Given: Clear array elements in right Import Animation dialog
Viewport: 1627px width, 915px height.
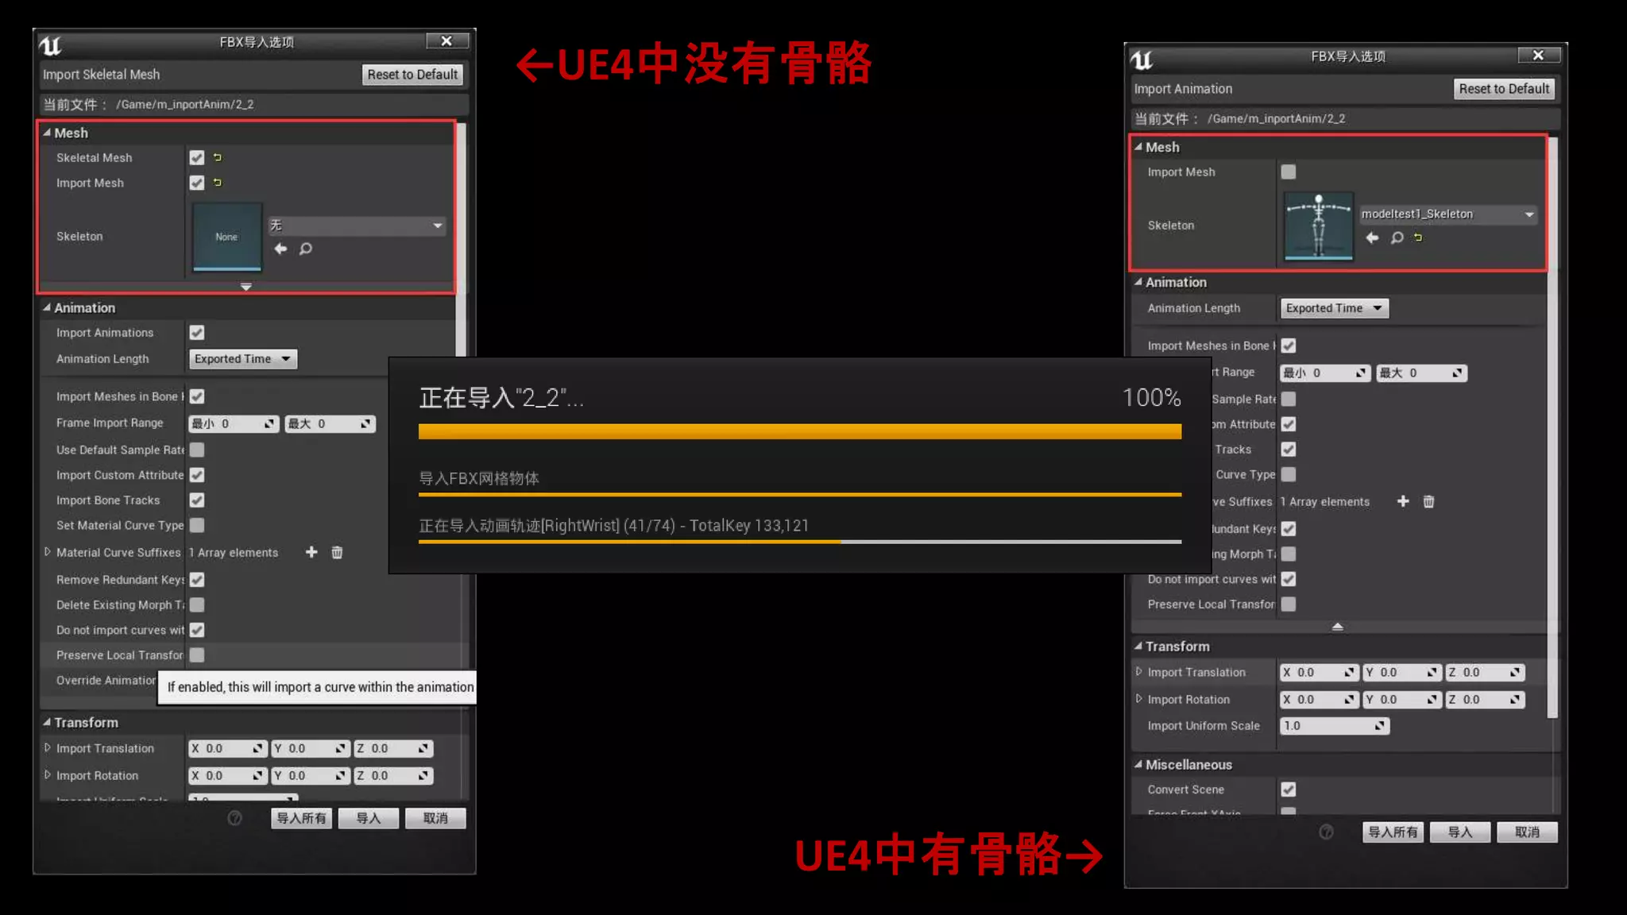Looking at the screenshot, I should coord(1428,501).
